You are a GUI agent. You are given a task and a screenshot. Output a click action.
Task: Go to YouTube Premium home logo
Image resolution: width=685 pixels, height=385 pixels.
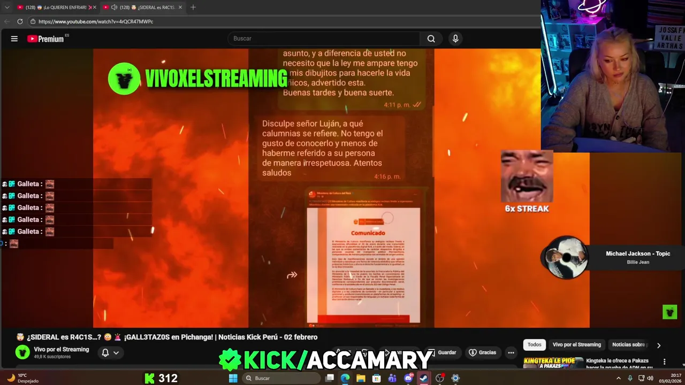(x=45, y=38)
